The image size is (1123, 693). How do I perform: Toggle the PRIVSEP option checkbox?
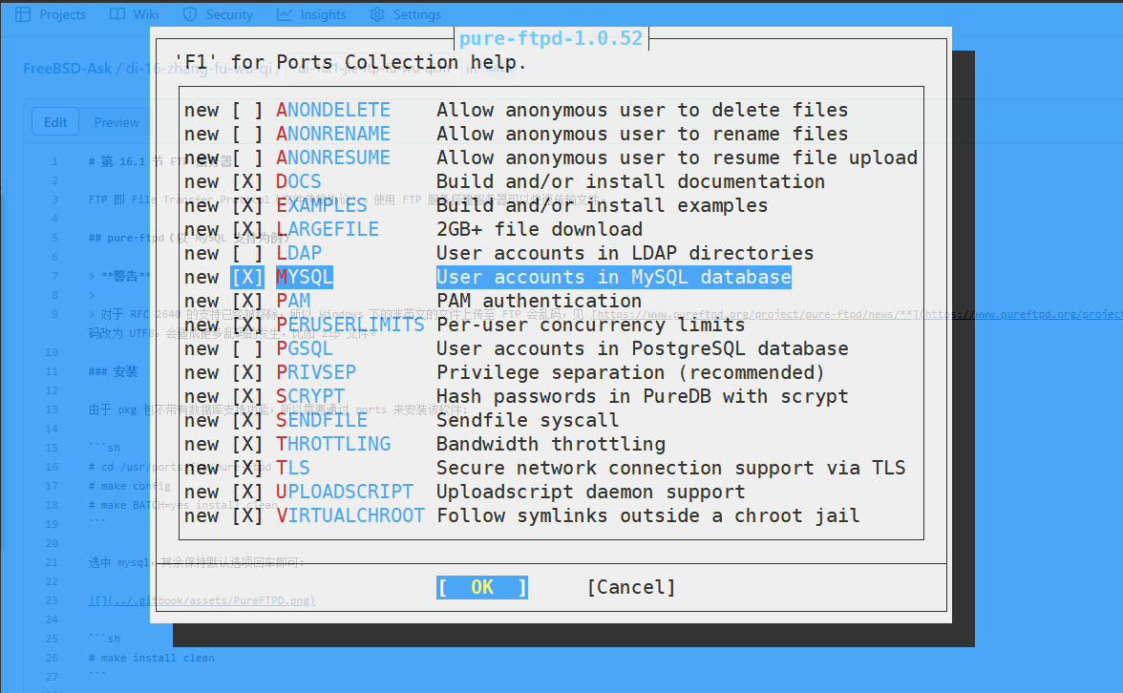[x=247, y=372]
